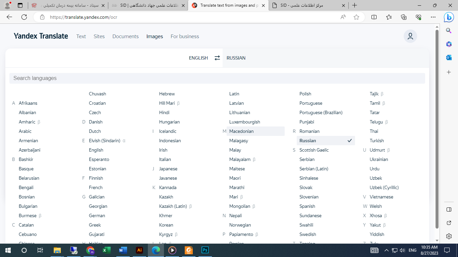Open the Favorites list icon
Viewport: 458px width, 257px height.
(389, 17)
